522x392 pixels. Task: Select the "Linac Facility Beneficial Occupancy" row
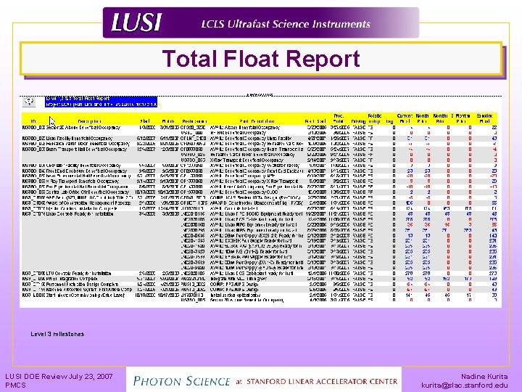pyautogui.click(x=260, y=139)
